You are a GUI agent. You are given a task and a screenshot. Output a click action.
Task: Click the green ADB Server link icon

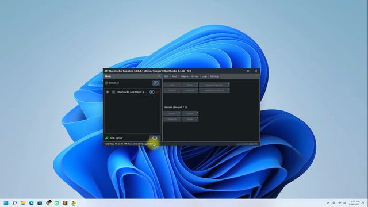tap(106, 138)
